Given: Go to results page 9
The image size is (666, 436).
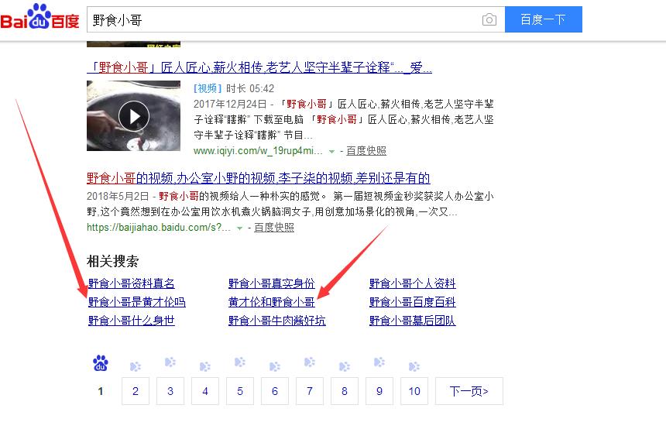Looking at the screenshot, I should click(379, 391).
